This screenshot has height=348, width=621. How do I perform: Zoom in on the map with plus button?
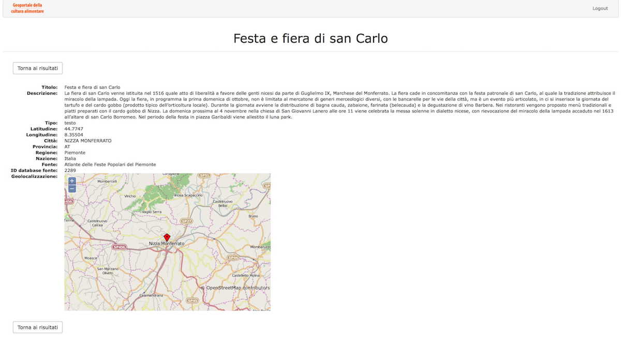72,181
